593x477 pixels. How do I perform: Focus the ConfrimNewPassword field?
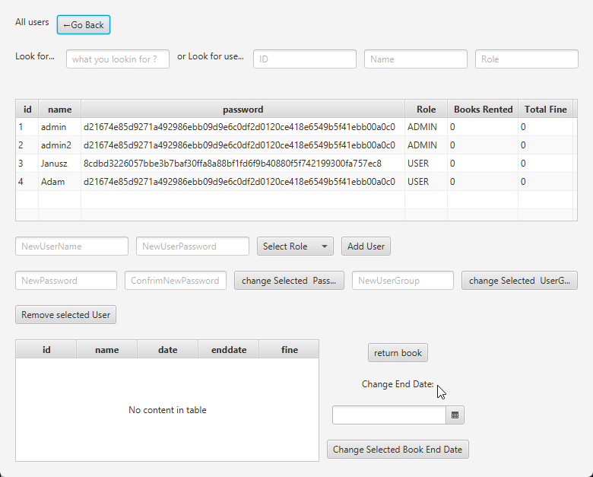tap(176, 281)
